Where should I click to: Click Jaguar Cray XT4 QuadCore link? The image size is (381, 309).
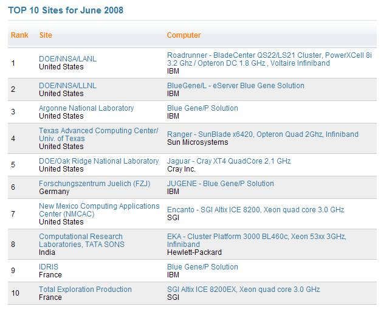coord(228,161)
